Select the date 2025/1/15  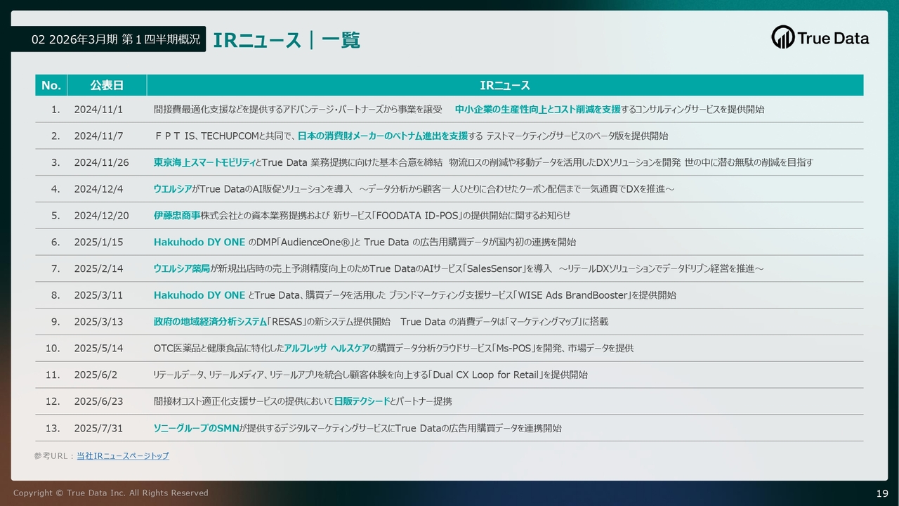pos(98,242)
